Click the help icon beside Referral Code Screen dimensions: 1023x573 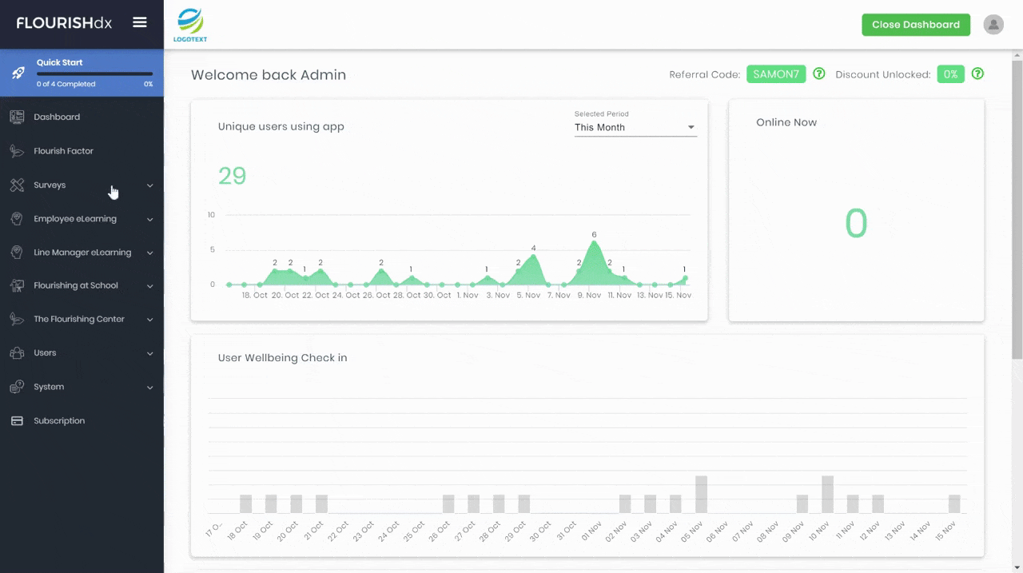[818, 74]
